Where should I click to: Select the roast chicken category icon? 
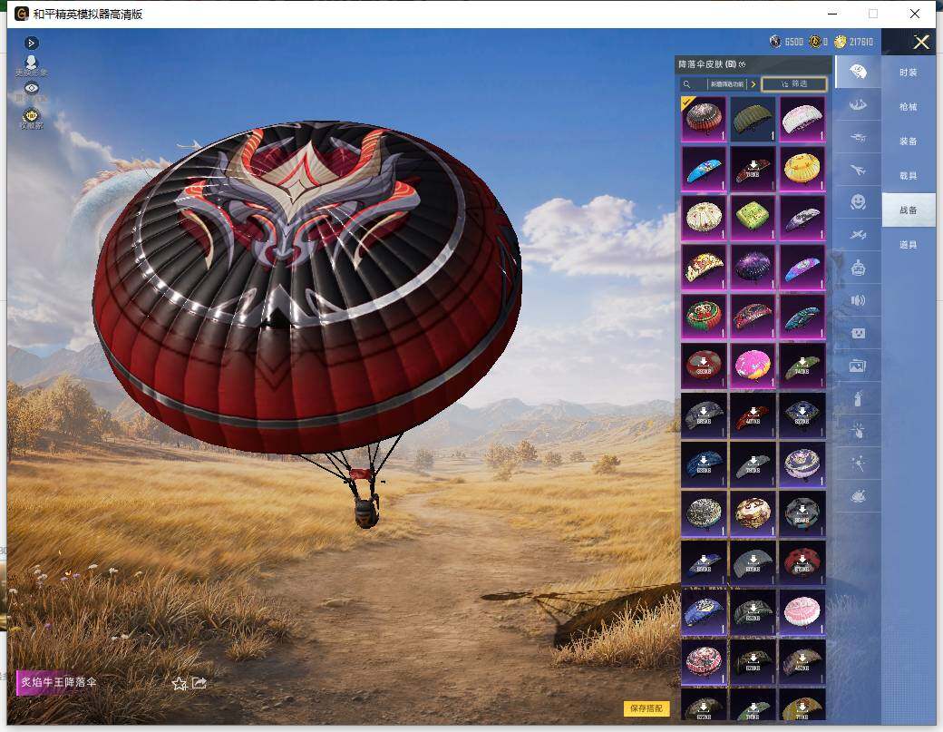pos(858,496)
